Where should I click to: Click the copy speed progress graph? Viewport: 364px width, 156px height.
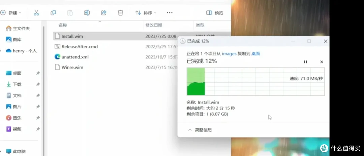coord(255,81)
